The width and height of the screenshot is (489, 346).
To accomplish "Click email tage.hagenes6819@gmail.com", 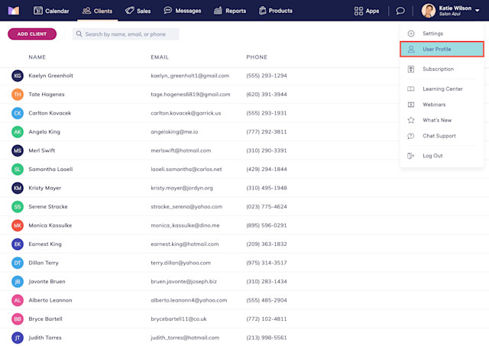I will click(x=190, y=95).
